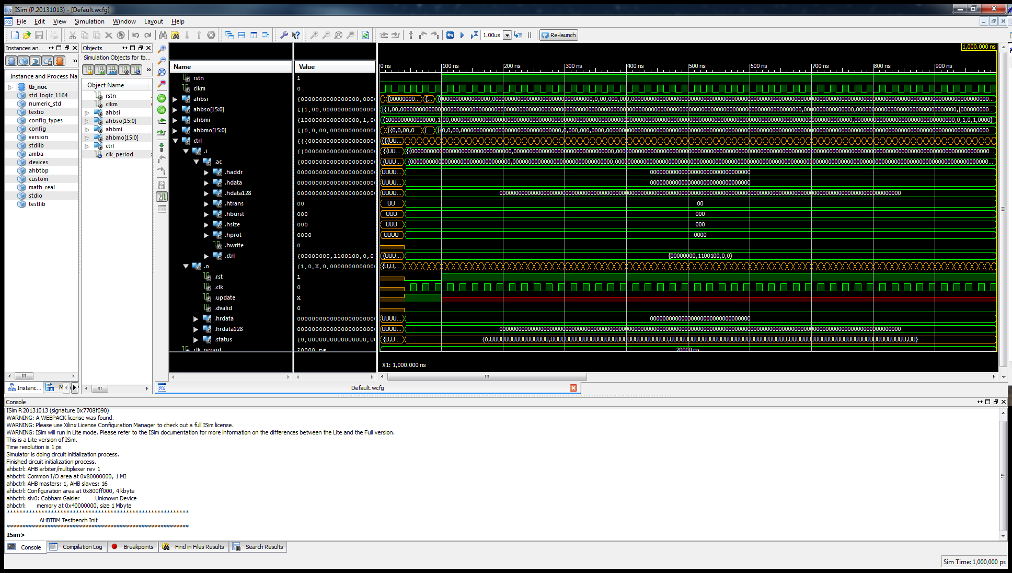
Task: Click the Step simulation icon
Action: tap(518, 35)
